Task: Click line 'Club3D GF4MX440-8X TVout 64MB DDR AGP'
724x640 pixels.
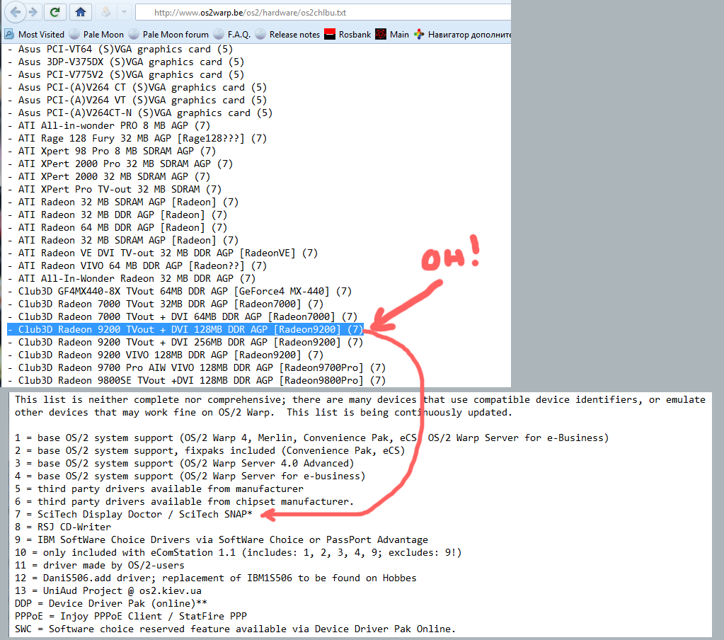Action: [x=180, y=292]
